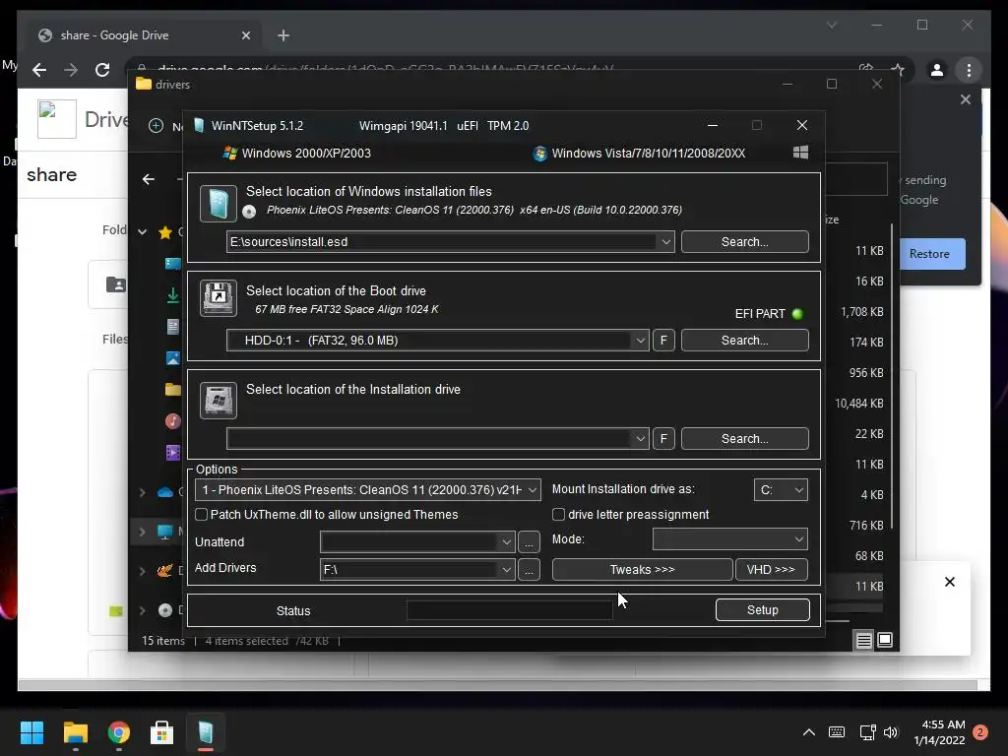Reload the Google Drive page in Chrome
1008x756 pixels.
pos(102,70)
